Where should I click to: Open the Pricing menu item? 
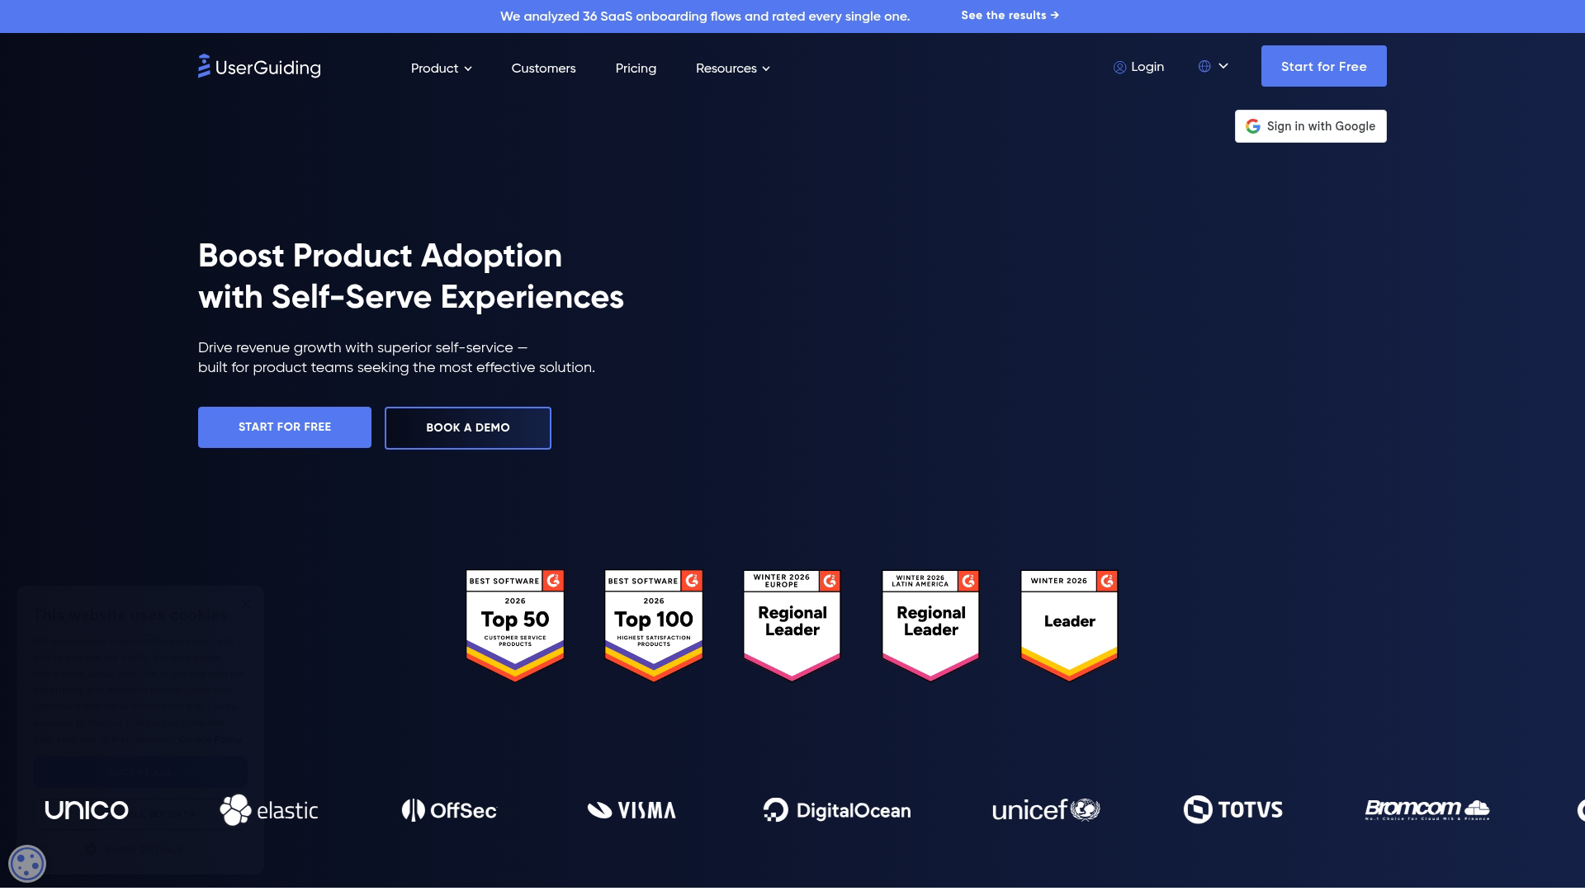pyautogui.click(x=636, y=68)
